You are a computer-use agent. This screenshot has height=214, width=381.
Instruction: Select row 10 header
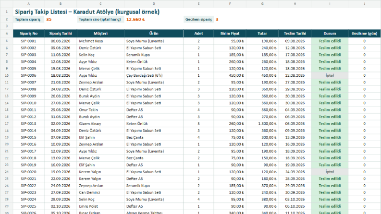pos(7,75)
